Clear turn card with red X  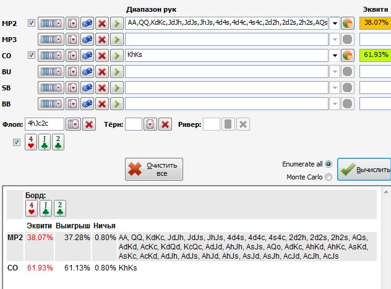[165, 124]
